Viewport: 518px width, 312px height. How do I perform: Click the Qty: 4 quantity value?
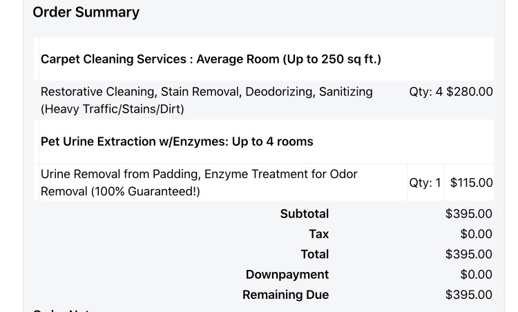425,92
